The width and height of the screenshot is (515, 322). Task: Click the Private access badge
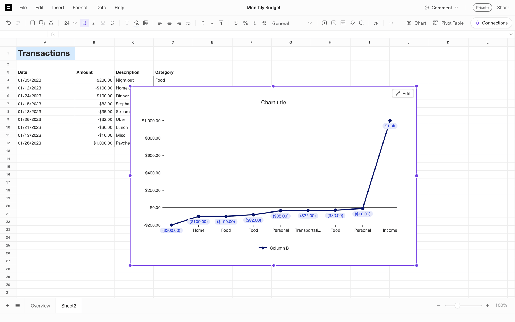click(x=482, y=8)
